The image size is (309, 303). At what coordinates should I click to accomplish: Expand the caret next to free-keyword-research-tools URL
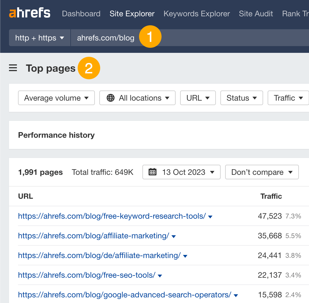coord(210,217)
